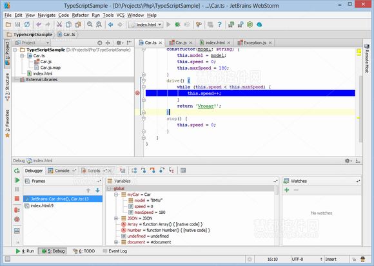Click editor vertical scrollbar thumb
The height and width of the screenshot is (266, 374).
click(x=360, y=108)
